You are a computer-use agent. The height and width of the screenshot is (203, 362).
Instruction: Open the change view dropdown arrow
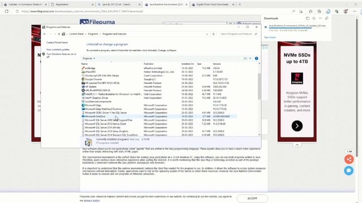[250, 59]
